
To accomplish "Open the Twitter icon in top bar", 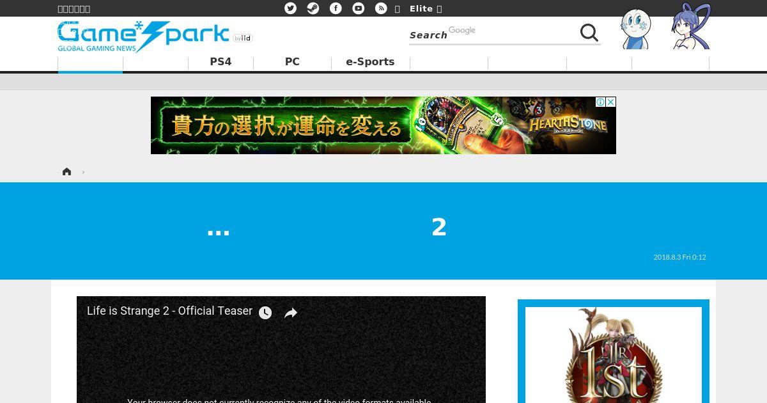I will (x=291, y=8).
